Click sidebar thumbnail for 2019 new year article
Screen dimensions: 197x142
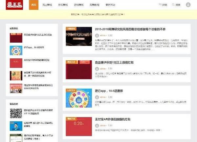(16, 76)
